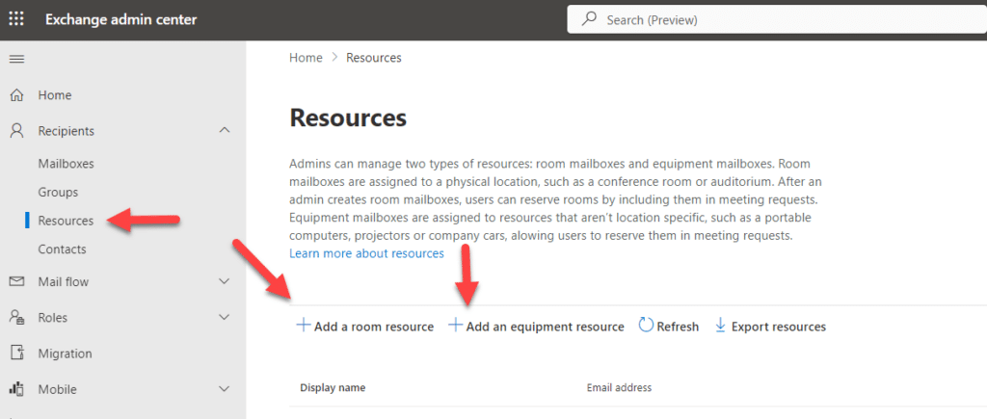Sort by Email address column header

pyautogui.click(x=619, y=387)
